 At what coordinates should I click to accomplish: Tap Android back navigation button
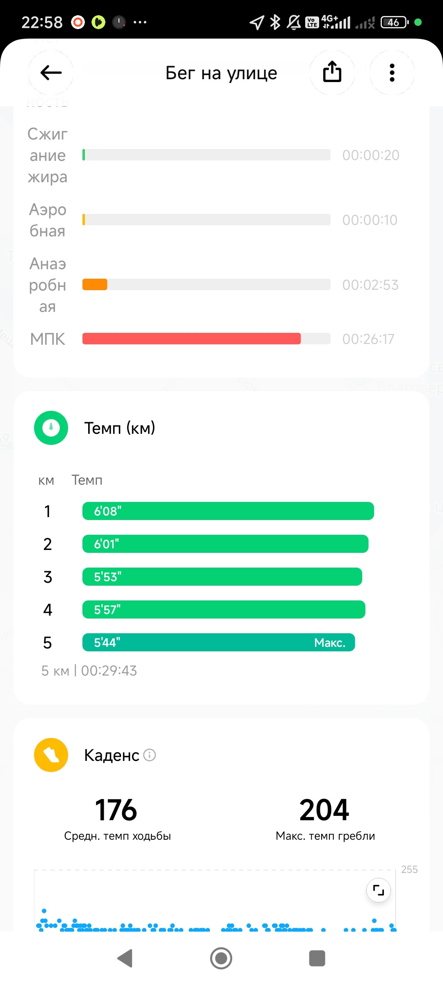(125, 958)
